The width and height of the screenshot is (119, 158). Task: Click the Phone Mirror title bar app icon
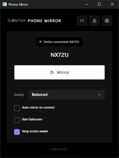5,4
